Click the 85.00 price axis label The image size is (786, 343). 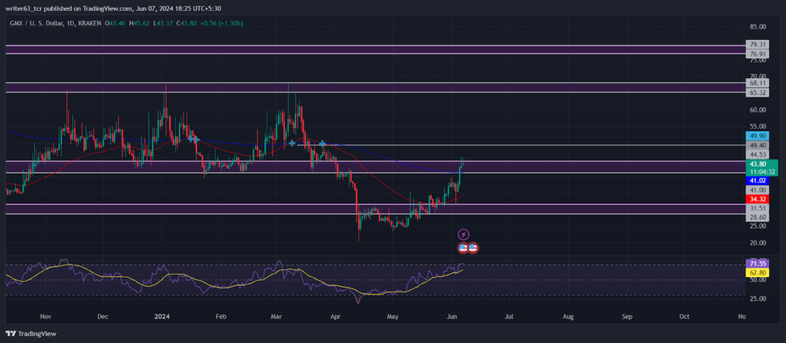coord(758,27)
